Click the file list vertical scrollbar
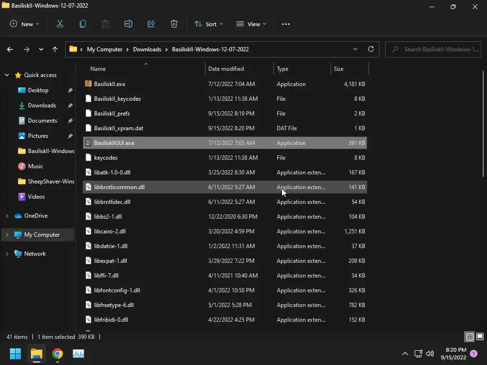 [483, 124]
